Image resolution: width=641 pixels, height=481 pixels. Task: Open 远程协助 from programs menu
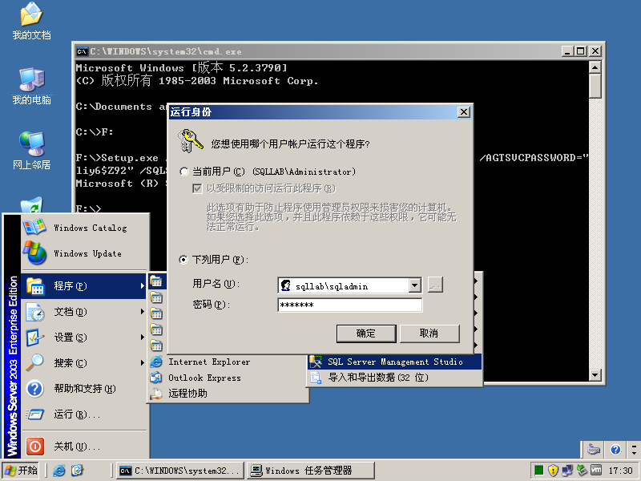(228, 394)
